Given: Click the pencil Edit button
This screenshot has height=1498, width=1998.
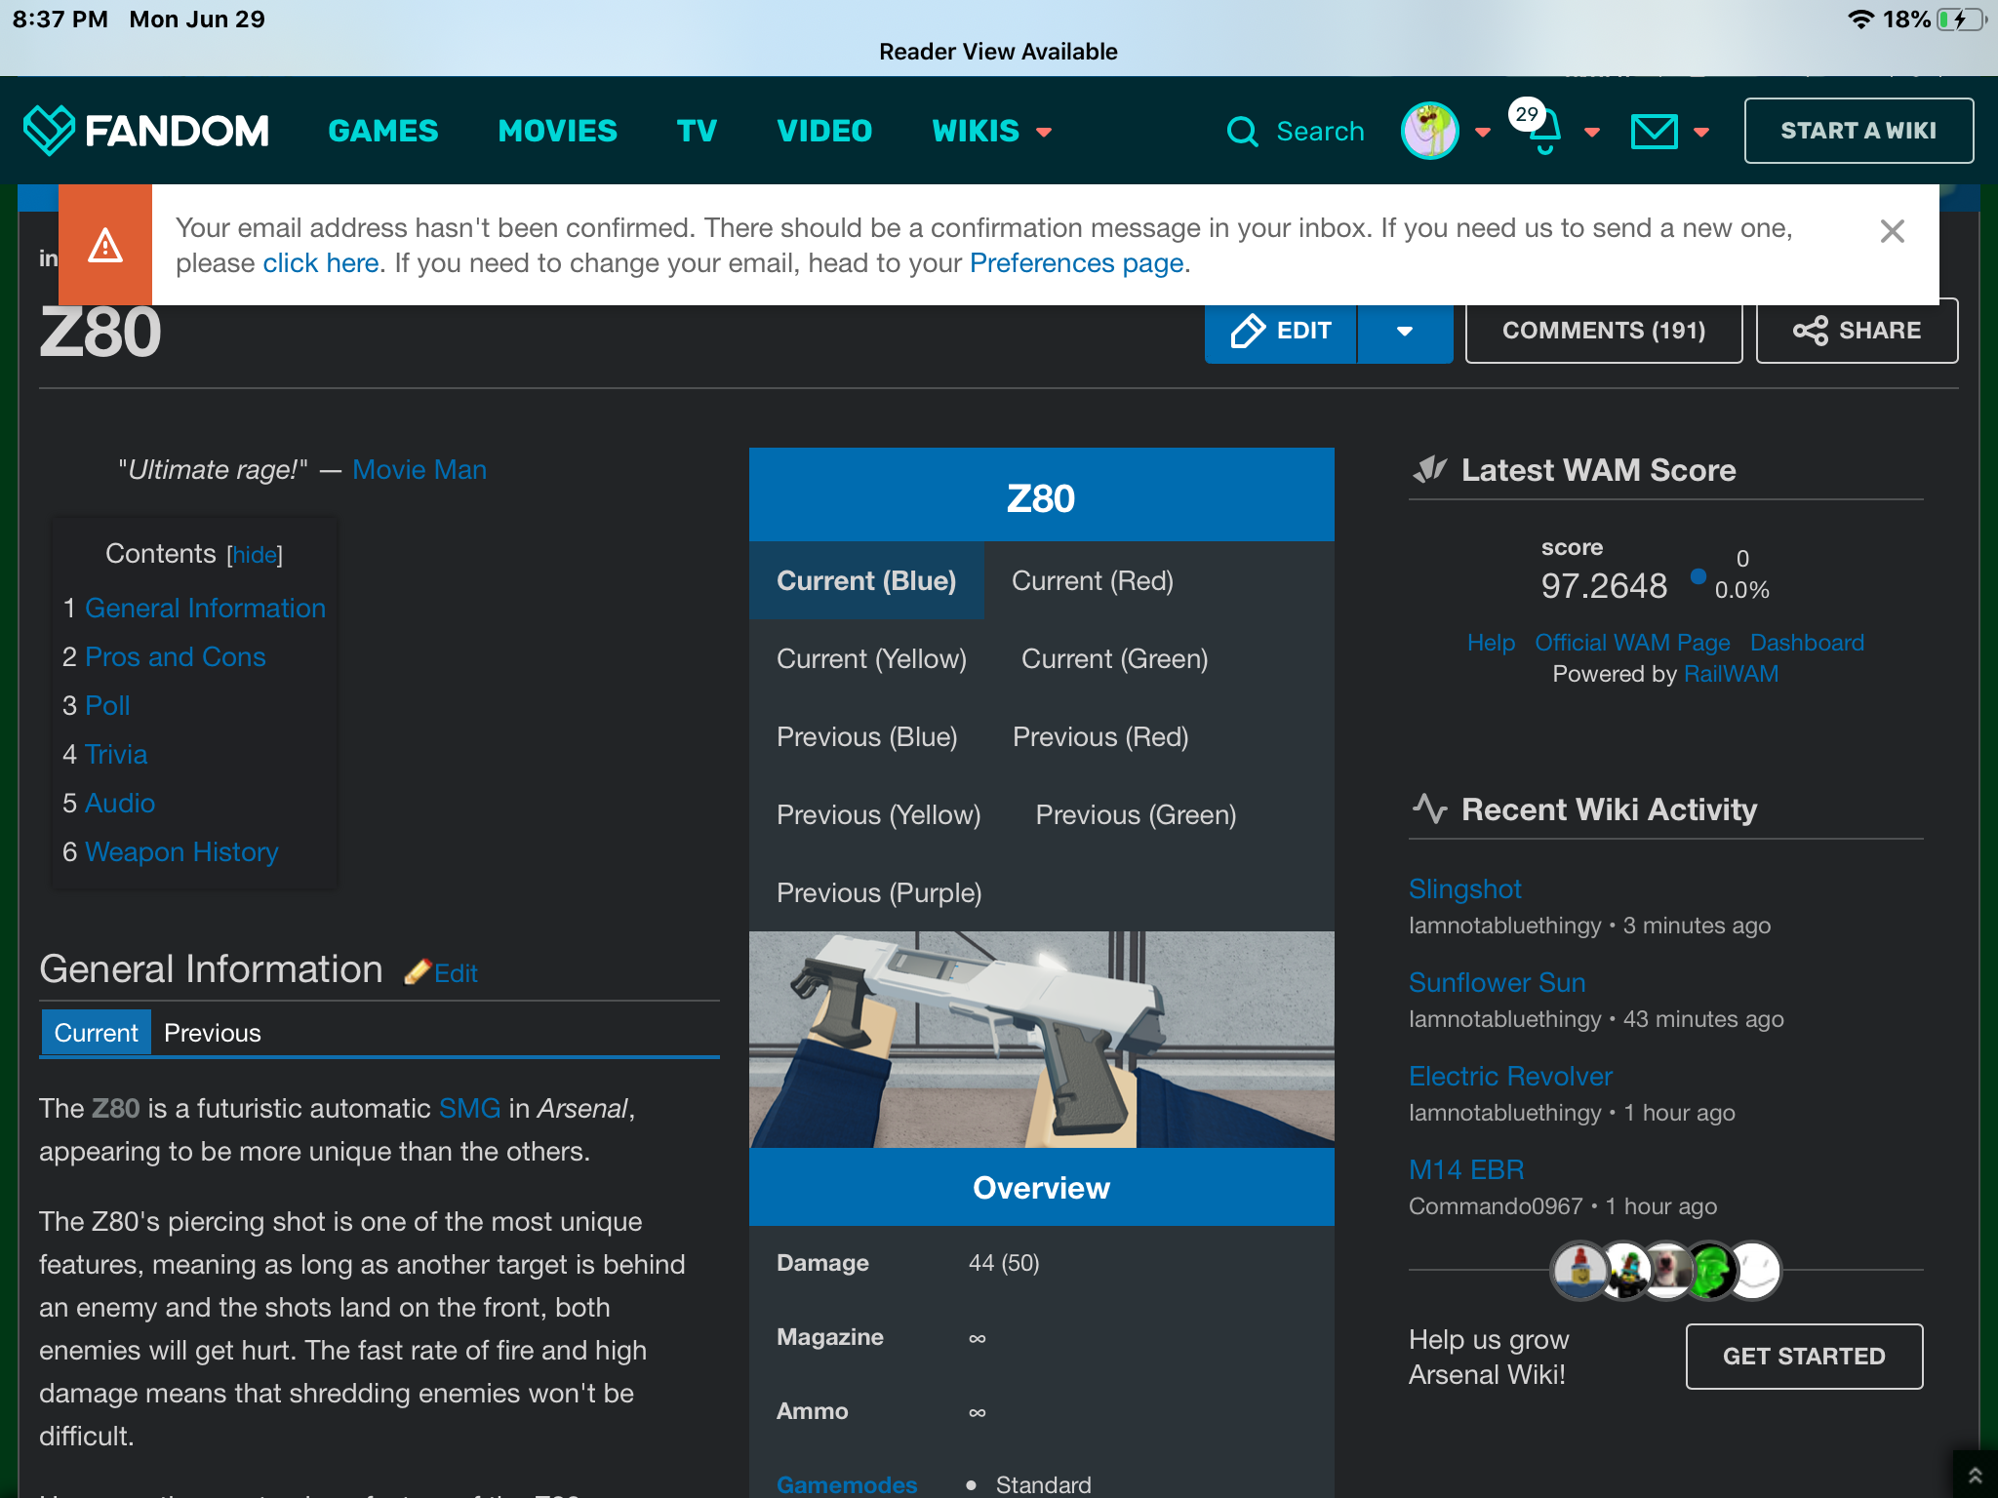Looking at the screenshot, I should coord(1281,331).
